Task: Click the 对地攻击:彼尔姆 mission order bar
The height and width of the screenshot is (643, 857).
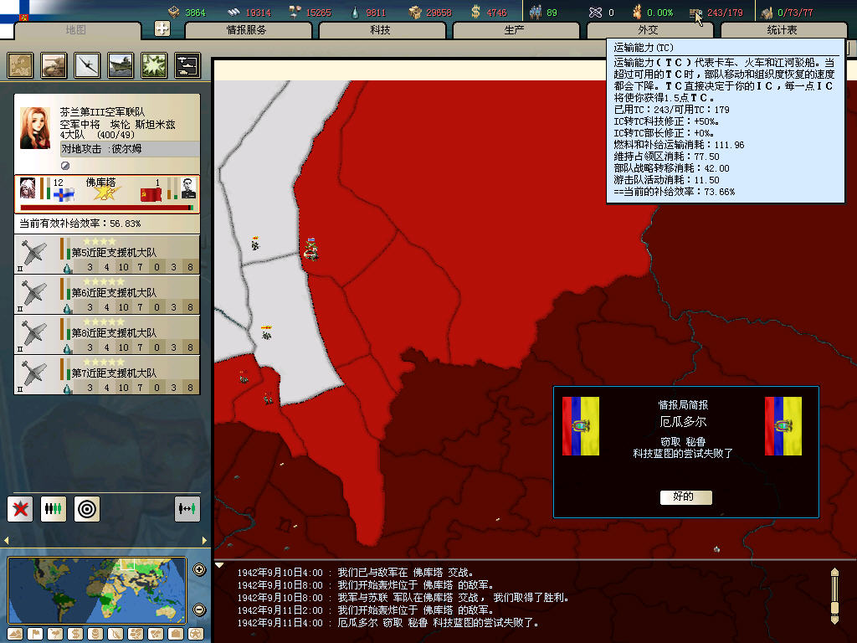Action: click(130, 149)
